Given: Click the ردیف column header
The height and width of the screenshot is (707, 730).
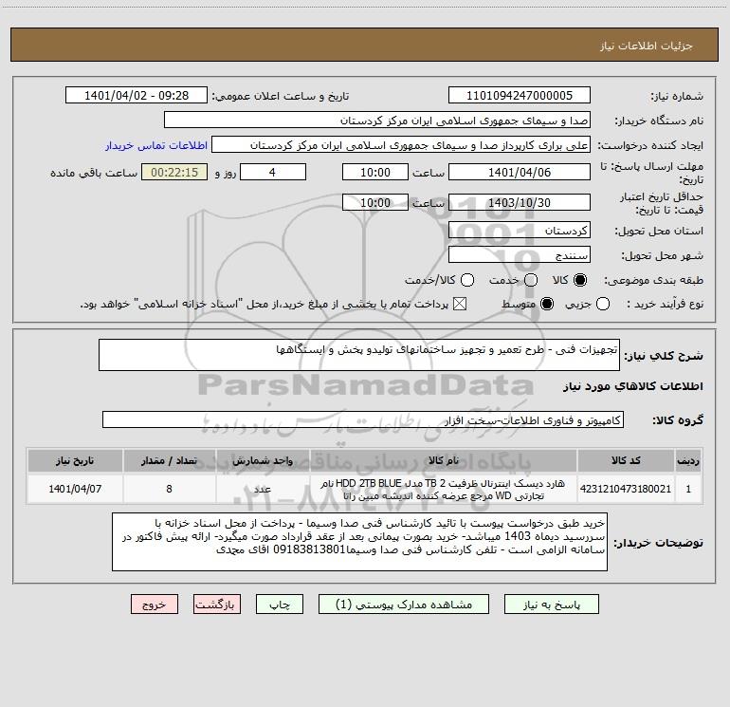Looking at the screenshot, I should [x=688, y=460].
